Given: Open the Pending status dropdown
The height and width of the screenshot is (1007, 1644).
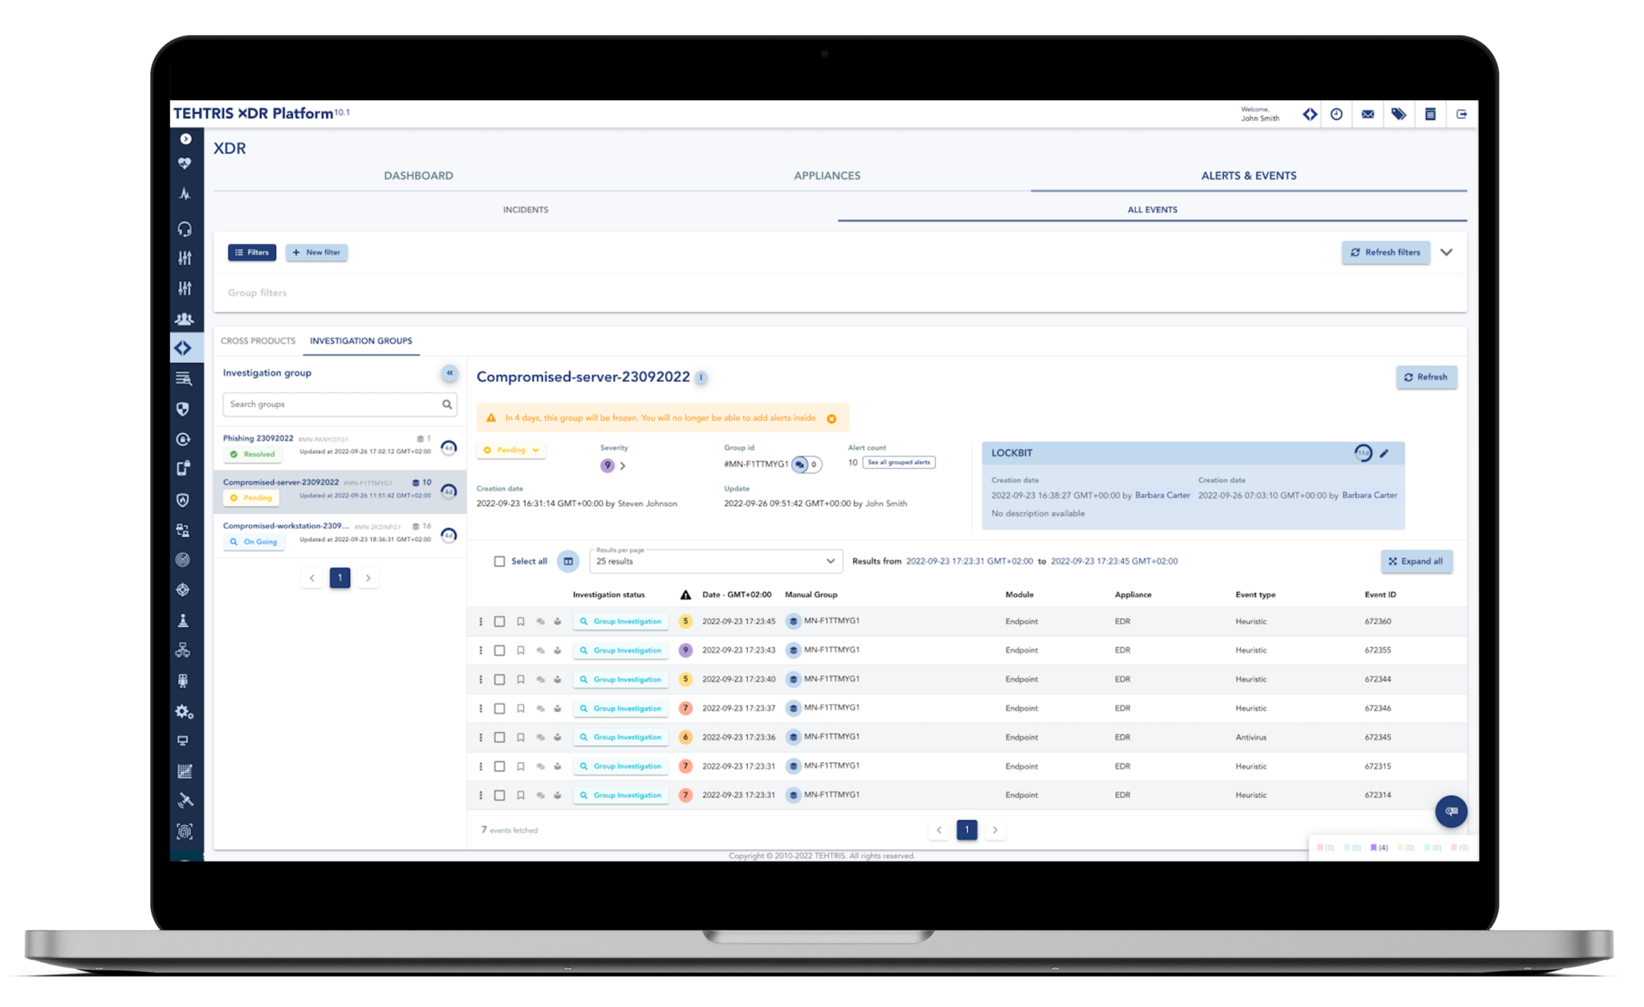Looking at the screenshot, I should [511, 450].
